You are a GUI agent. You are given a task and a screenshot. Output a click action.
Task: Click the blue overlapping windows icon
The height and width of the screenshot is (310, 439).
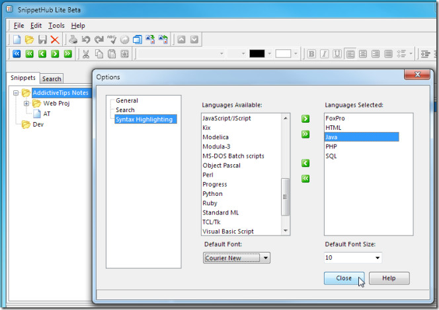[x=138, y=40]
